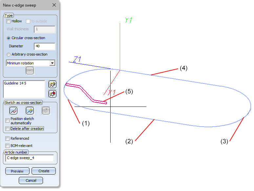Screen dimensions: 254x191
Task: Enable Position sketch automatically
Action: 7,120
